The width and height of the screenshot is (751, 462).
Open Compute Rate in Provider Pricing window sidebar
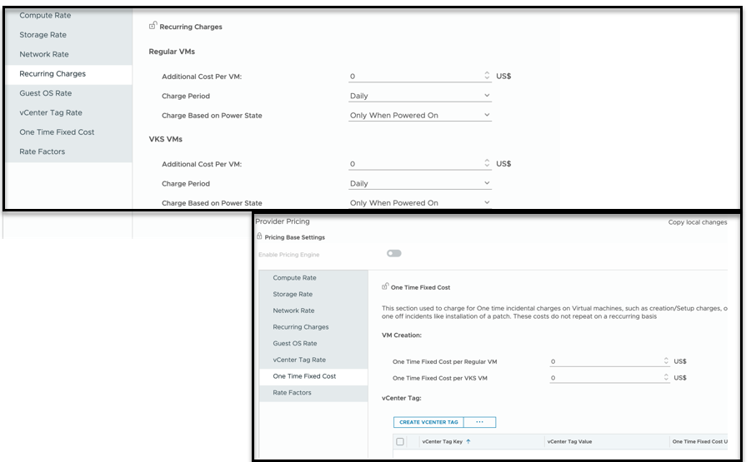tap(294, 277)
